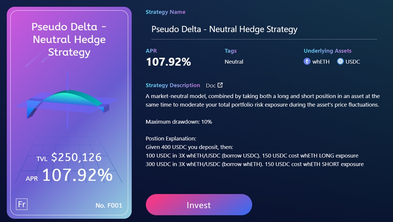Click the Strategy Description heading
Screen dimensions: 393x222
click(x=173, y=85)
